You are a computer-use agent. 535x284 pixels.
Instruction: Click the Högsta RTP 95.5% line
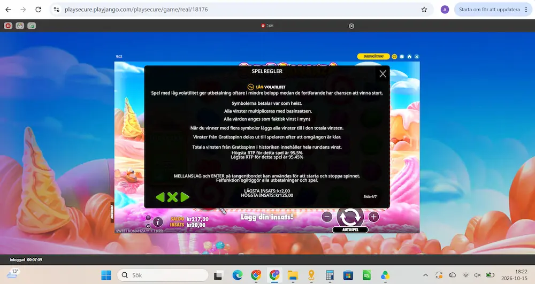pyautogui.click(x=267, y=153)
